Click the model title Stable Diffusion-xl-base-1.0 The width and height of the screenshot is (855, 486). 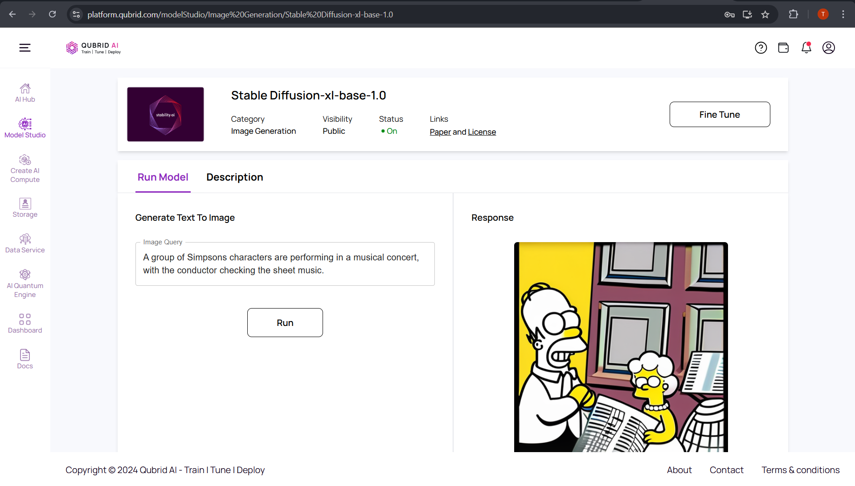pyautogui.click(x=308, y=95)
